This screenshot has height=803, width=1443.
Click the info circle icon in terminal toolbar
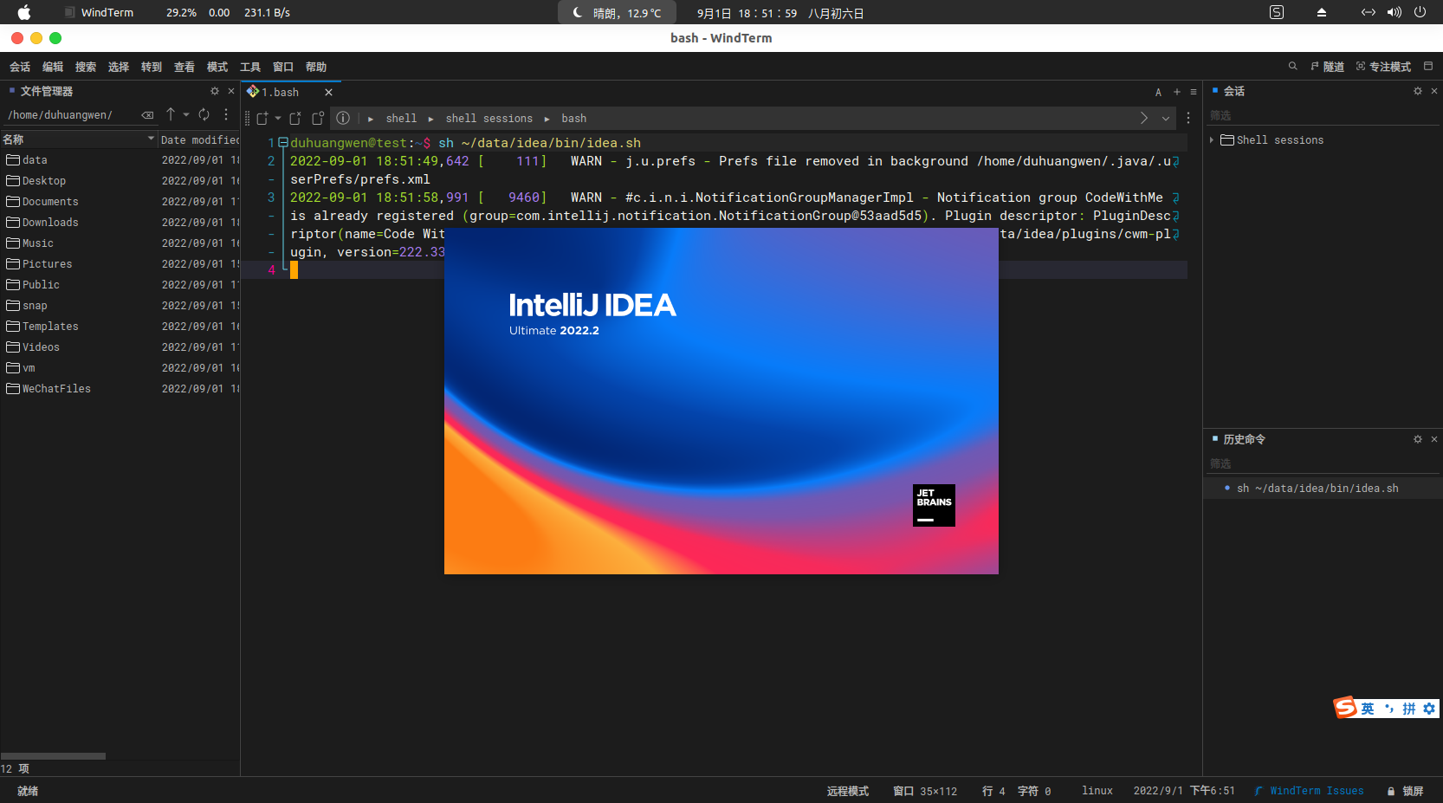click(343, 118)
